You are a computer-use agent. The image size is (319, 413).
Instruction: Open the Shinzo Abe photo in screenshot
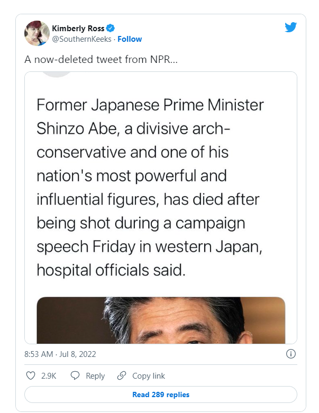coord(161,320)
